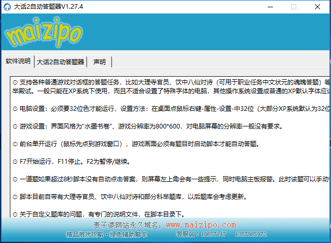This screenshot has height=243, width=331.
Task: Click the line 脚本目前自带有大理寺官员
Action: pyautogui.click(x=130, y=197)
